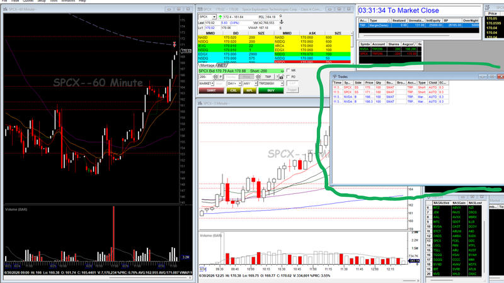
Task: Click the level 2 vertical scrollbar
Action: pyautogui.click(x=352, y=47)
